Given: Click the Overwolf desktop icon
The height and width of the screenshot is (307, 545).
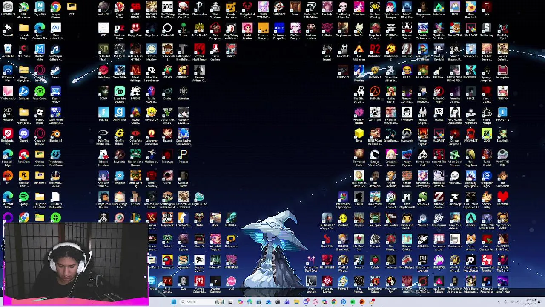Looking at the screenshot, I should 8,30.
